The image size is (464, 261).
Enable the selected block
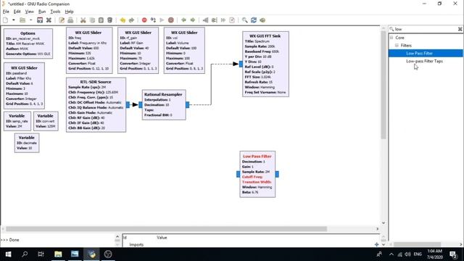[205, 20]
